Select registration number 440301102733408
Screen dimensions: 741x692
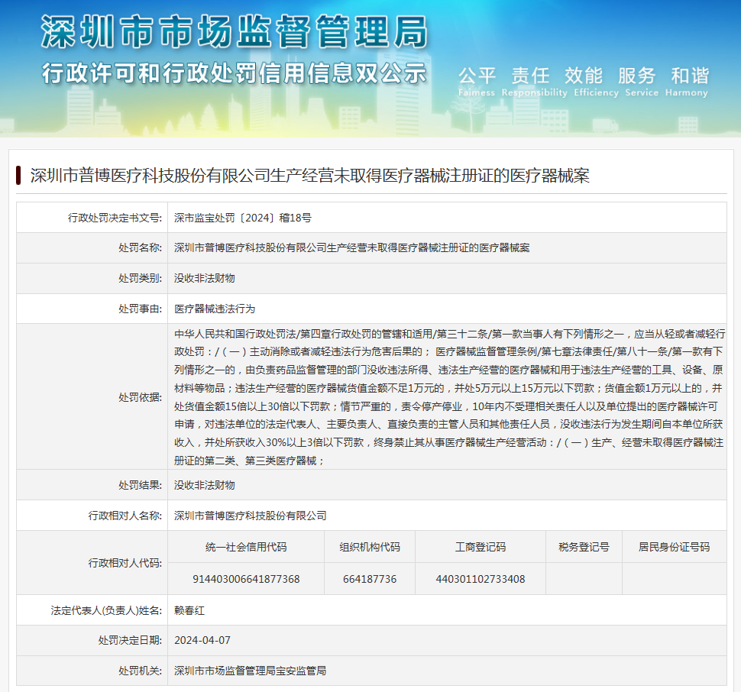(481, 579)
